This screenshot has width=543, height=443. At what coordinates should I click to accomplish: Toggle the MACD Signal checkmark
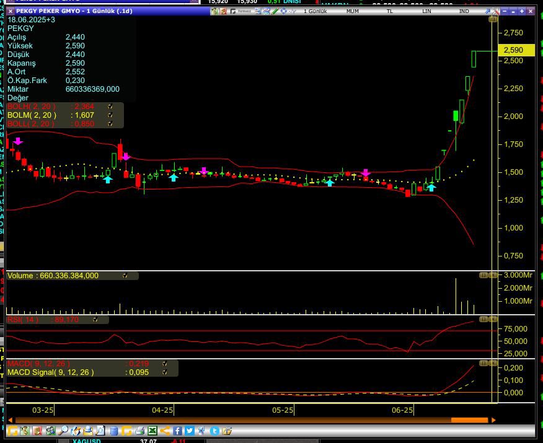pos(165,372)
